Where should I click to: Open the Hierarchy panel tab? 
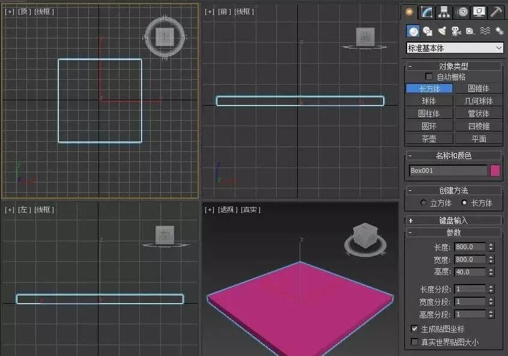click(444, 13)
